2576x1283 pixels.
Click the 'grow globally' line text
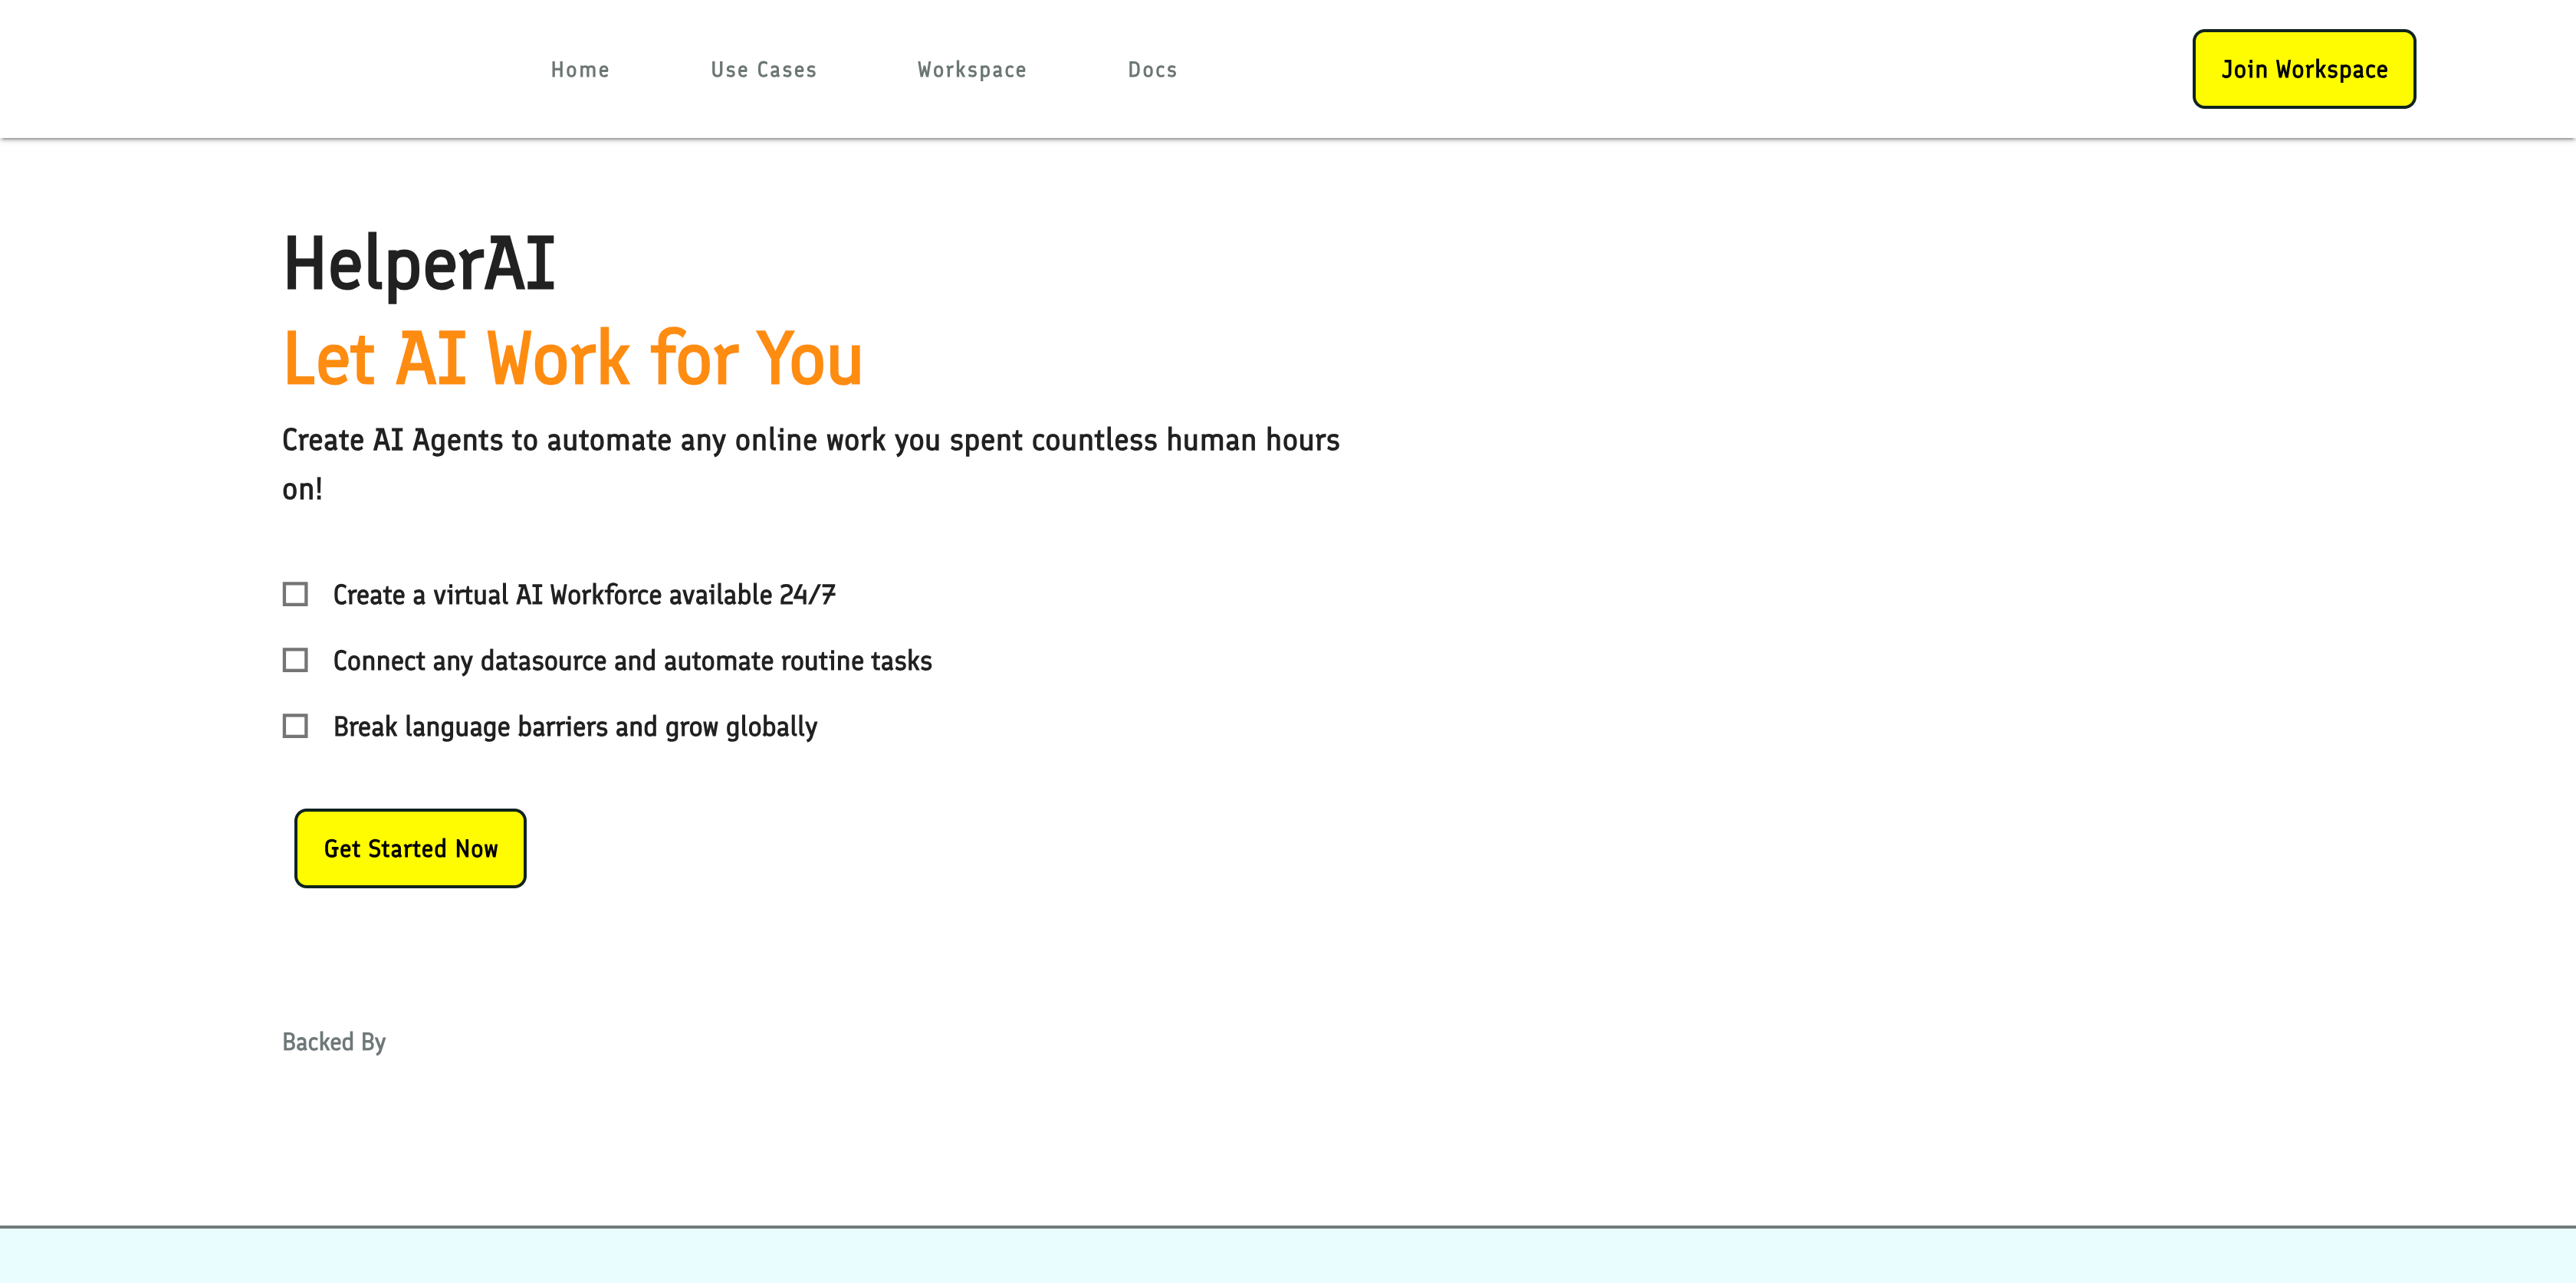[x=740, y=727]
